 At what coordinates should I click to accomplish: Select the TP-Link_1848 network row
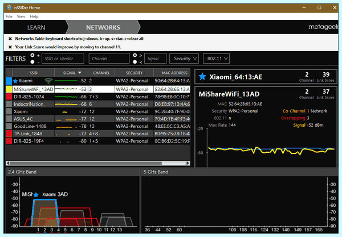click(98, 134)
